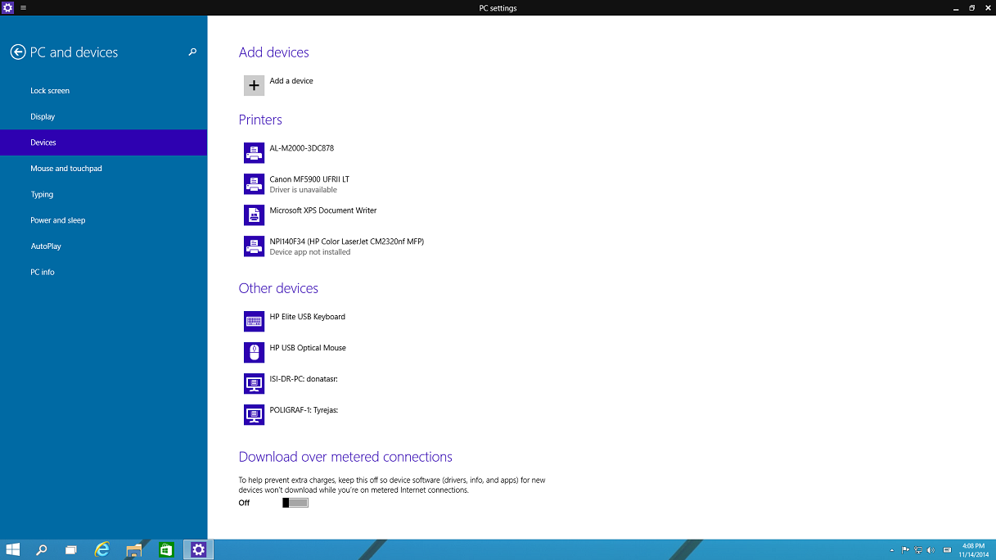Select the AL-M2000-3DC878 printer icon
This screenshot has height=560, width=996.
[x=254, y=153]
